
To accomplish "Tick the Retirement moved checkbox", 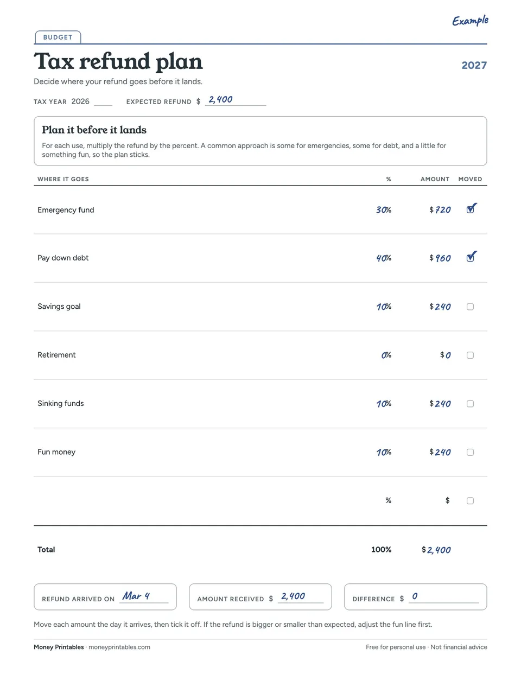I will coord(470,355).
